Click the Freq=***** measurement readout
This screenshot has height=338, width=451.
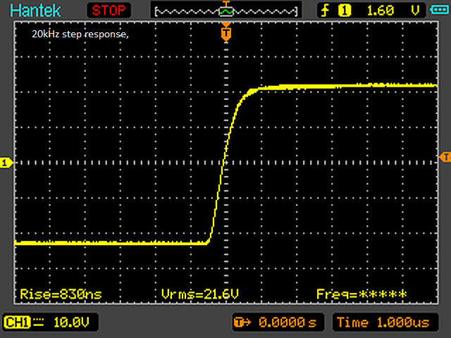[362, 294]
